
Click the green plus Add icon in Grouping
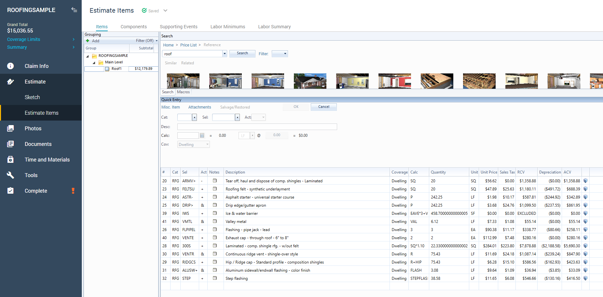click(x=88, y=41)
